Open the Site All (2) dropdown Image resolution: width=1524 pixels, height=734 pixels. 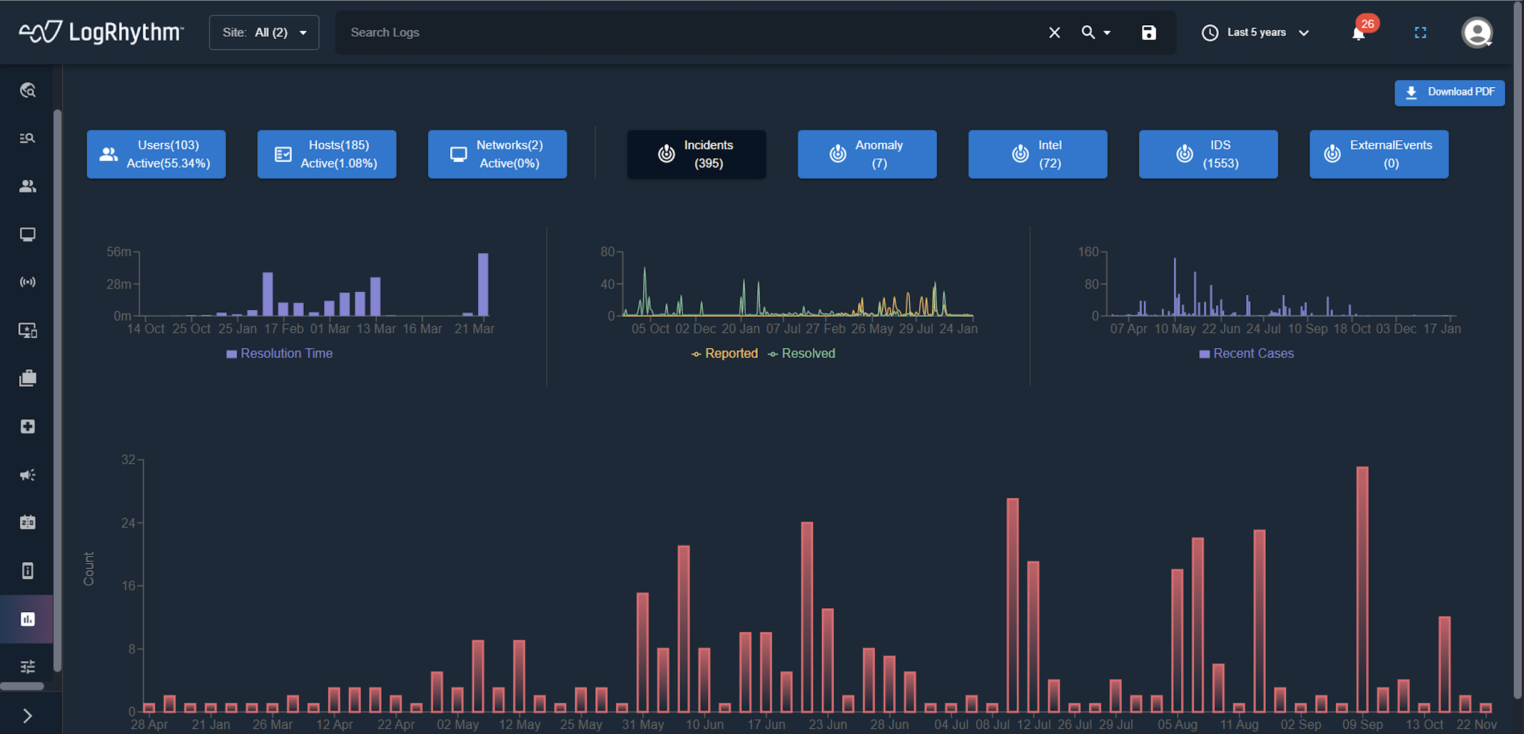[x=264, y=32]
